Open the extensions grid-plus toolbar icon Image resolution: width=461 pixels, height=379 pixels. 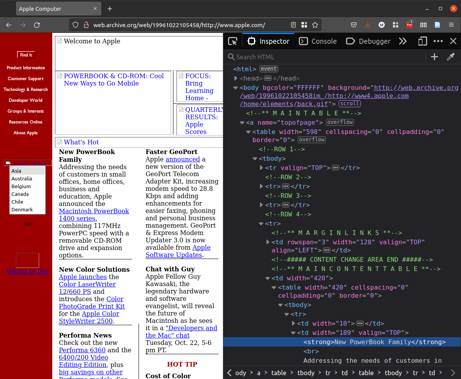point(396,25)
